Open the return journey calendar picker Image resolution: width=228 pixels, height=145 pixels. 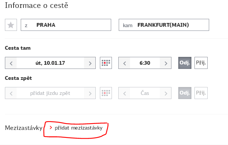pyautogui.click(x=106, y=93)
